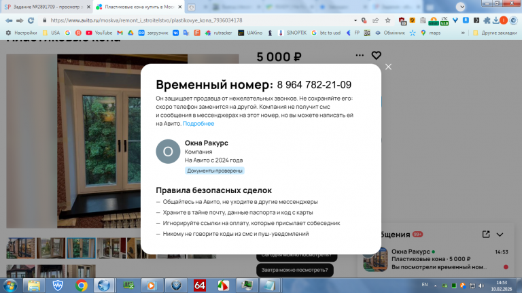Click the Документы проверены badge
The height and width of the screenshot is (293, 522).
[x=215, y=171]
